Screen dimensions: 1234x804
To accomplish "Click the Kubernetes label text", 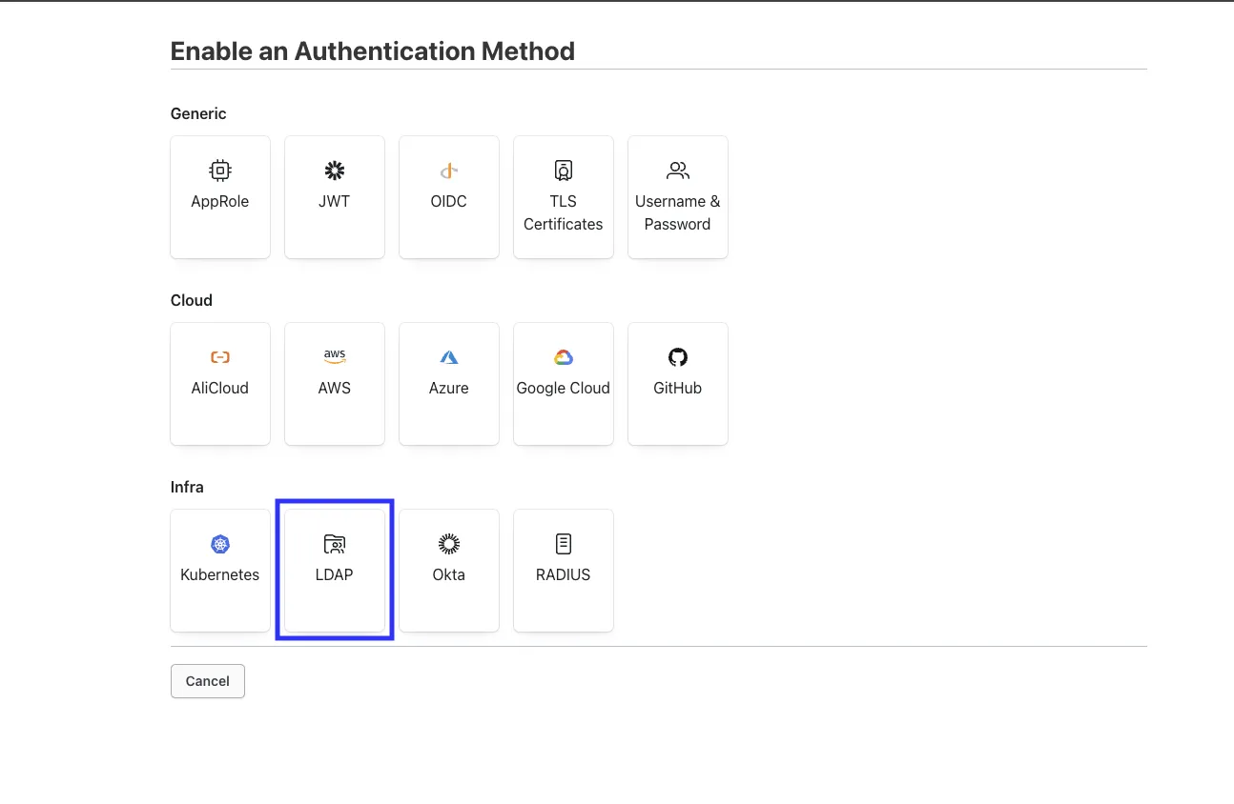I will pyautogui.click(x=220, y=574).
